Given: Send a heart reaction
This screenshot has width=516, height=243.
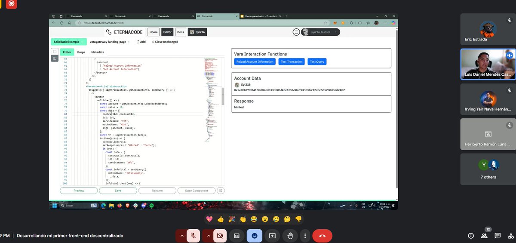Looking at the screenshot, I should [x=209, y=219].
